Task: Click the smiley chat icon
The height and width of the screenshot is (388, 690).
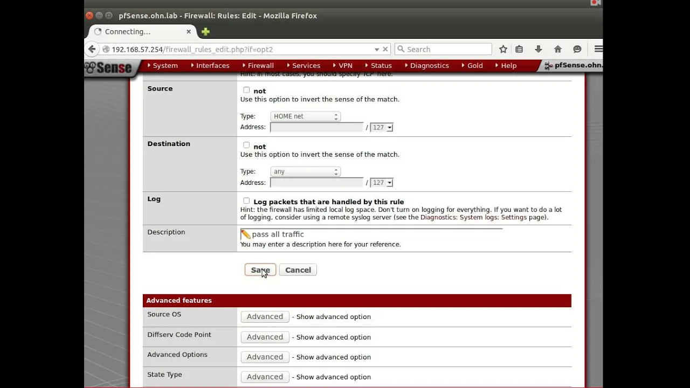Action: [577, 49]
